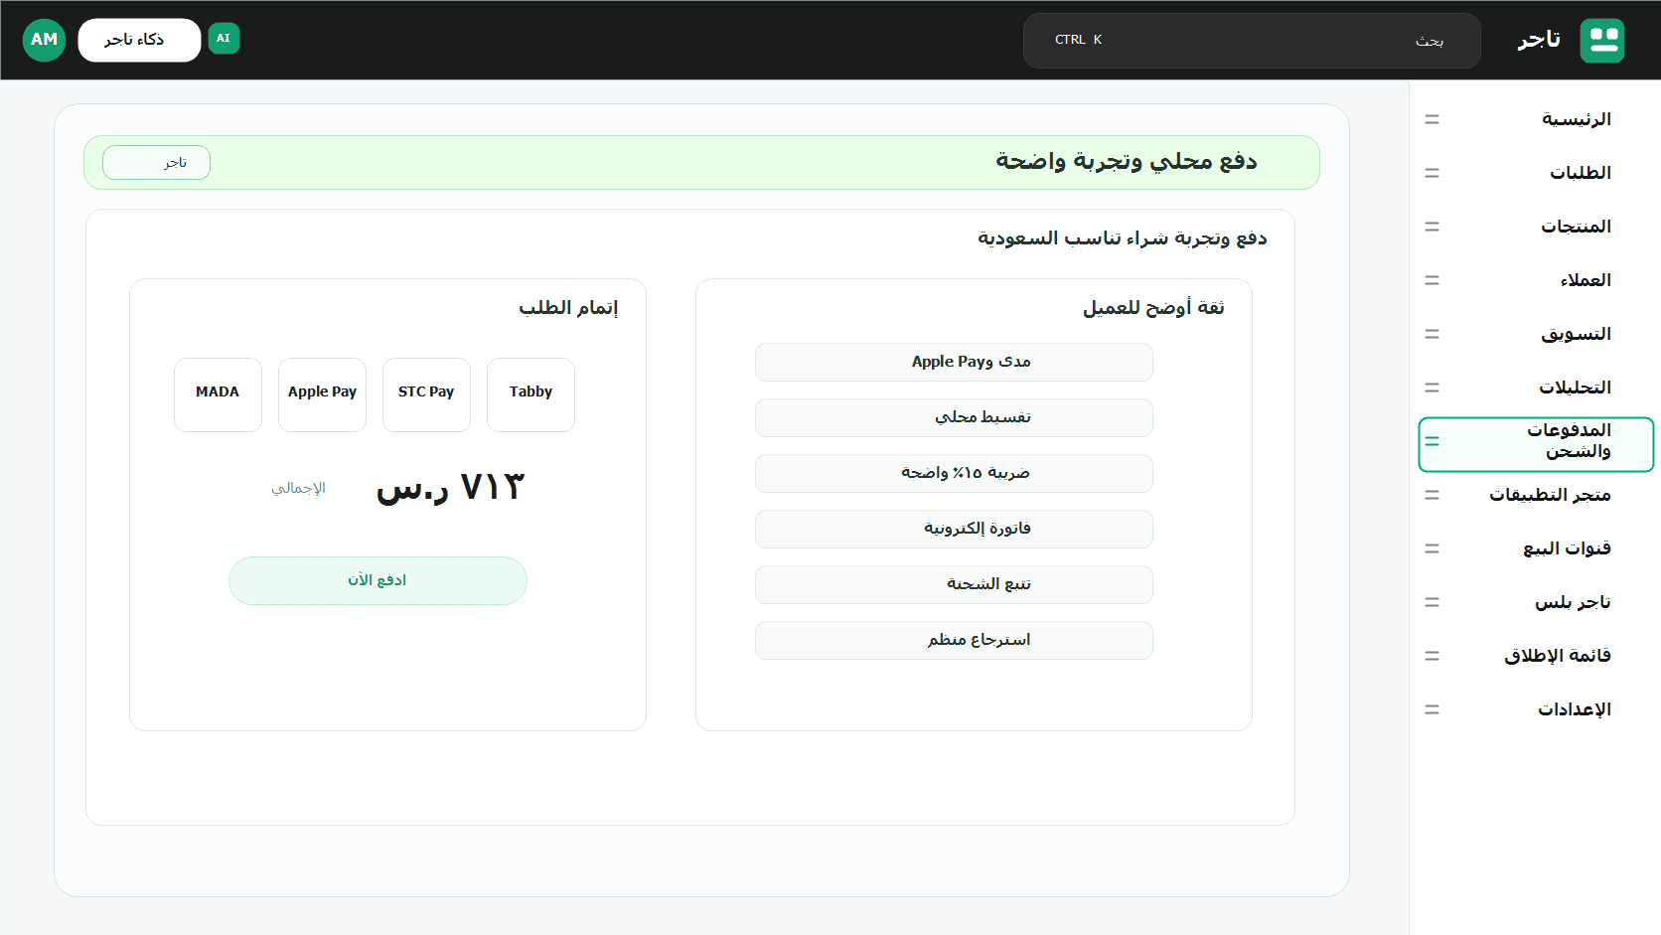Open قنوات البيع sidebar item
The height and width of the screenshot is (935, 1661).
(x=1536, y=548)
